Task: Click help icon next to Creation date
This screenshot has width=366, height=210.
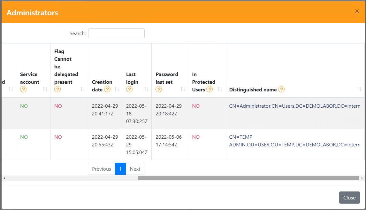Action: (x=107, y=89)
